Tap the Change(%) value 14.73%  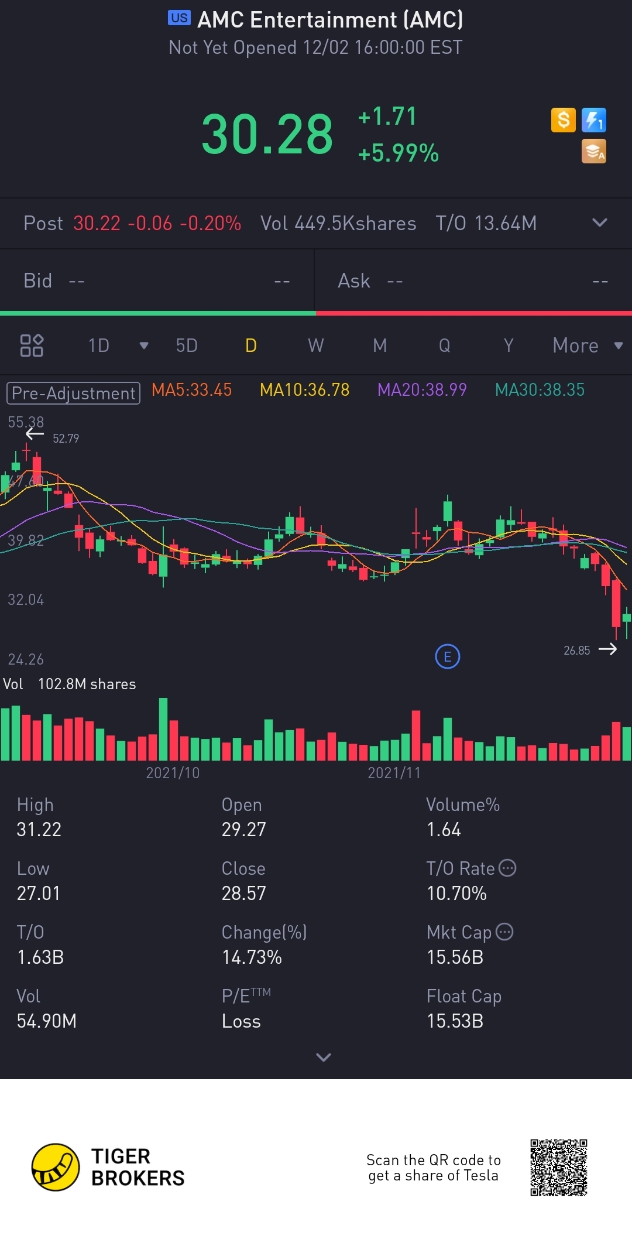point(252,957)
